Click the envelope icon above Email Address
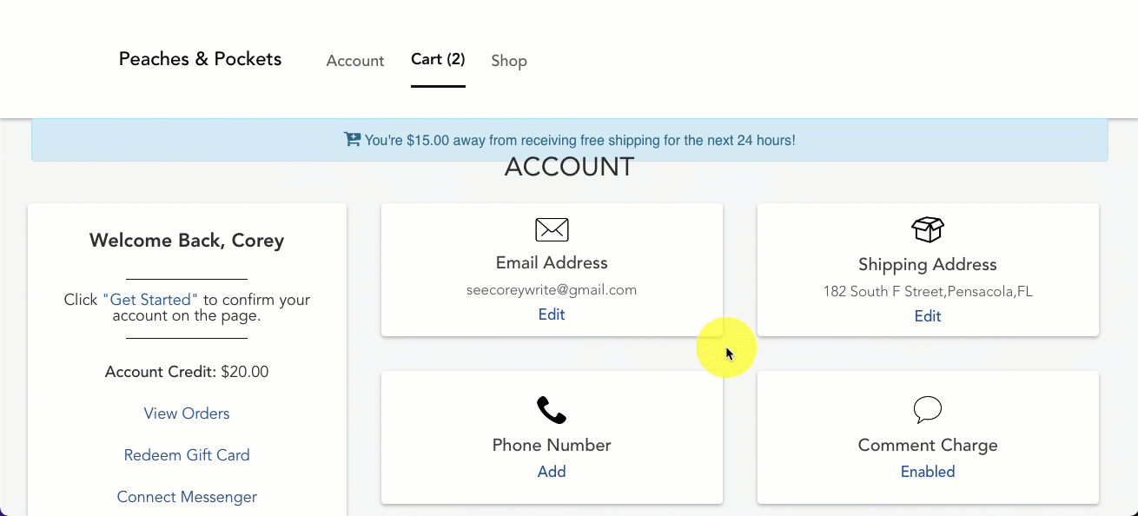Viewport: 1138px width, 516px height. pyautogui.click(x=552, y=229)
